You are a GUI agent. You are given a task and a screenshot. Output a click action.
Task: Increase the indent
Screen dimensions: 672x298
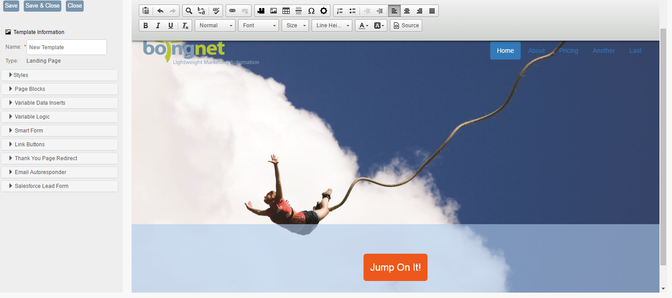[380, 11]
